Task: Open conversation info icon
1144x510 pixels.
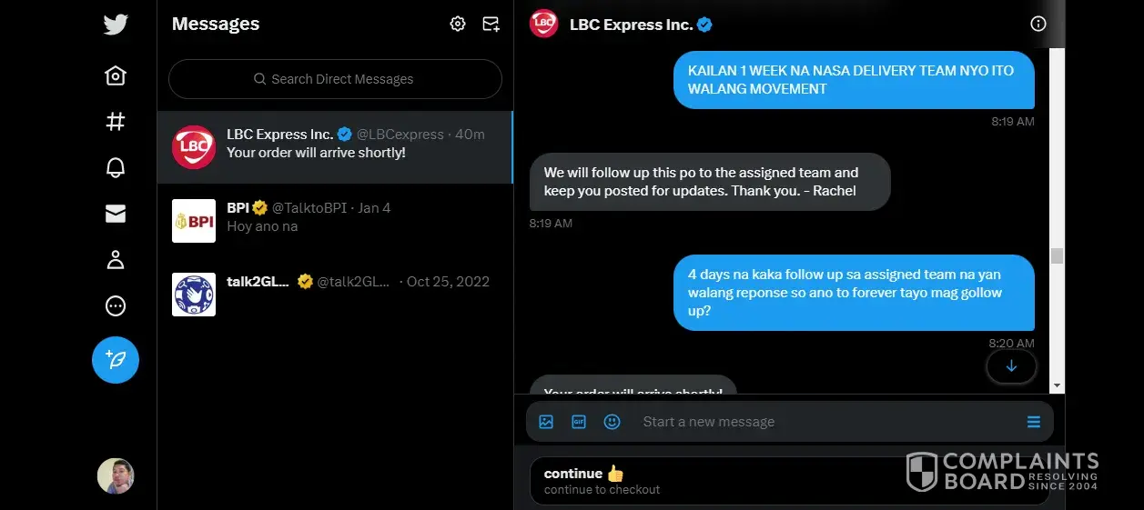Action: (x=1038, y=25)
